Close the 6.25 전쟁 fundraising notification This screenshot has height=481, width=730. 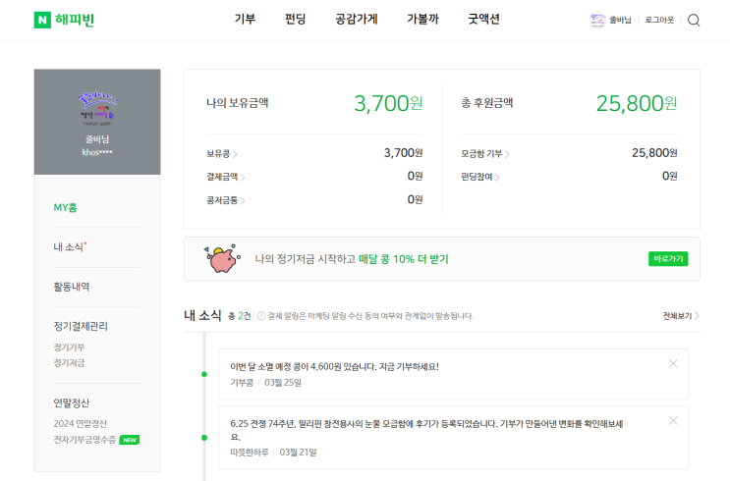tap(673, 420)
